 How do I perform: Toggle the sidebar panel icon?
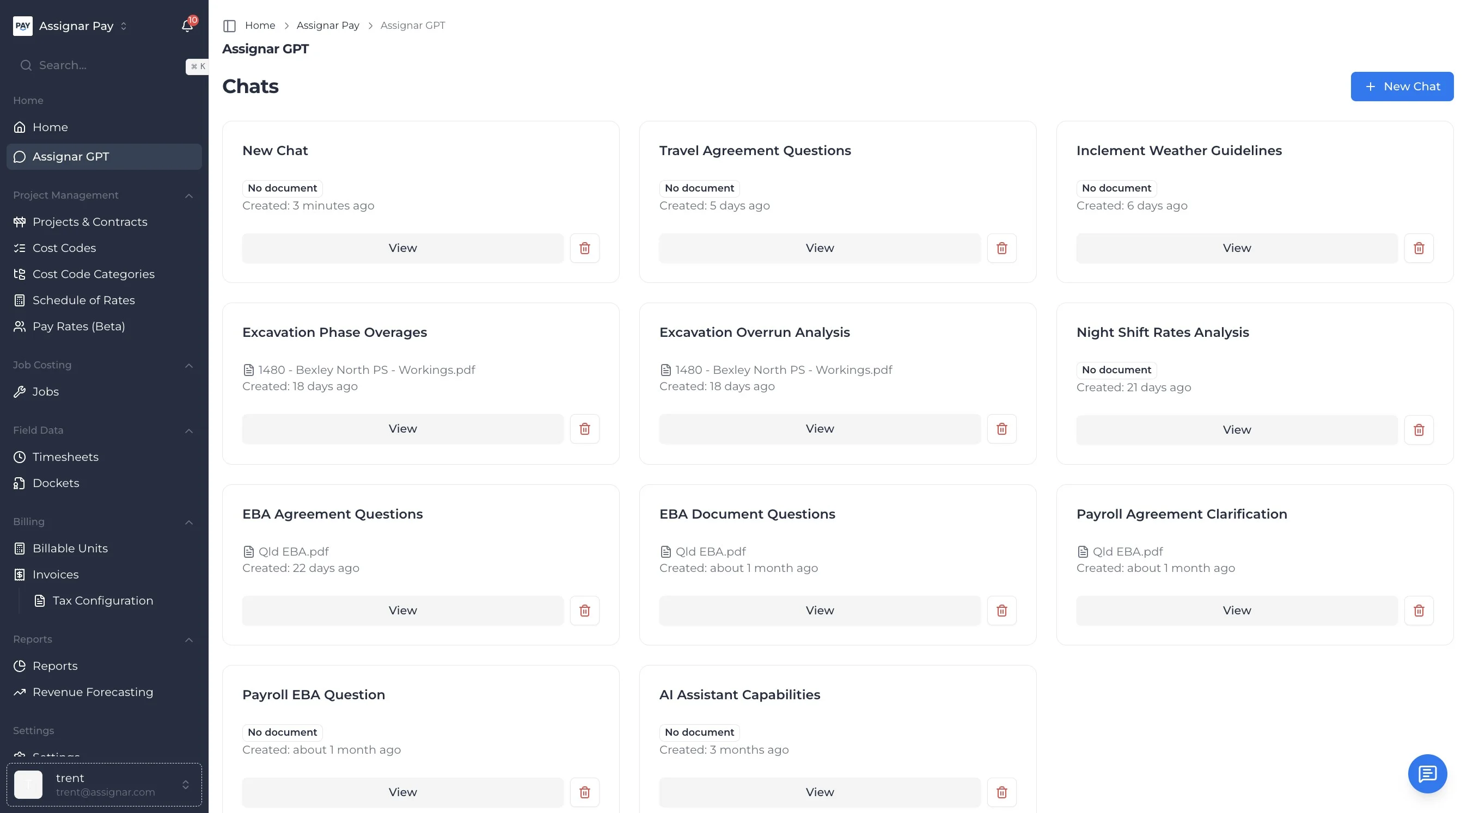[x=229, y=26]
